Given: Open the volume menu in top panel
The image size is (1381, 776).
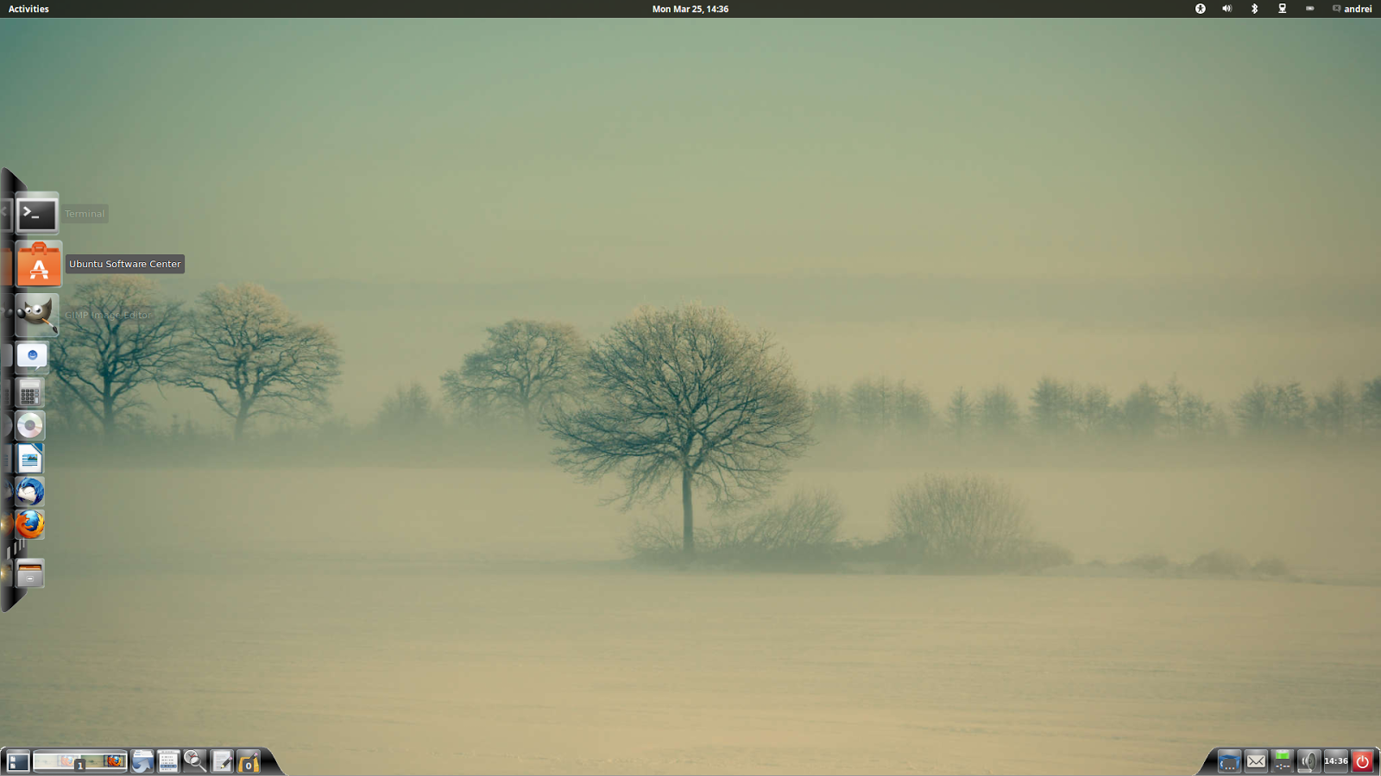Looking at the screenshot, I should (1227, 9).
